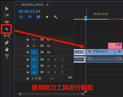The height and width of the screenshot is (97, 123).
Task: Click the blue playhead marker on ruler
Action: tap(86, 17)
